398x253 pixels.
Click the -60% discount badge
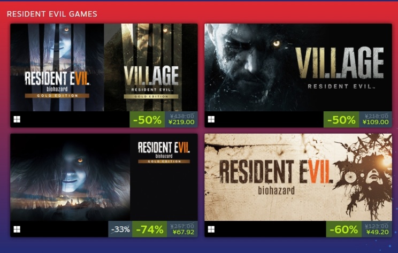point(343,229)
